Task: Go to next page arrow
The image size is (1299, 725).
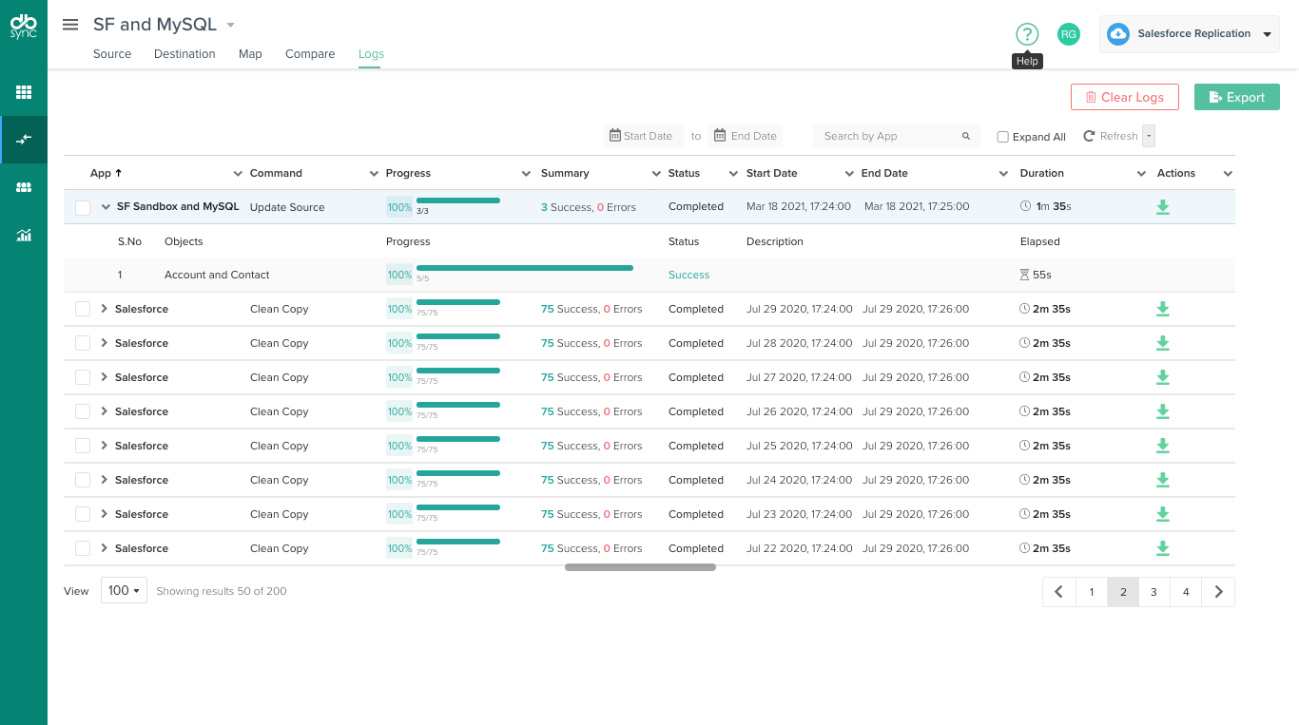Action: (1218, 592)
